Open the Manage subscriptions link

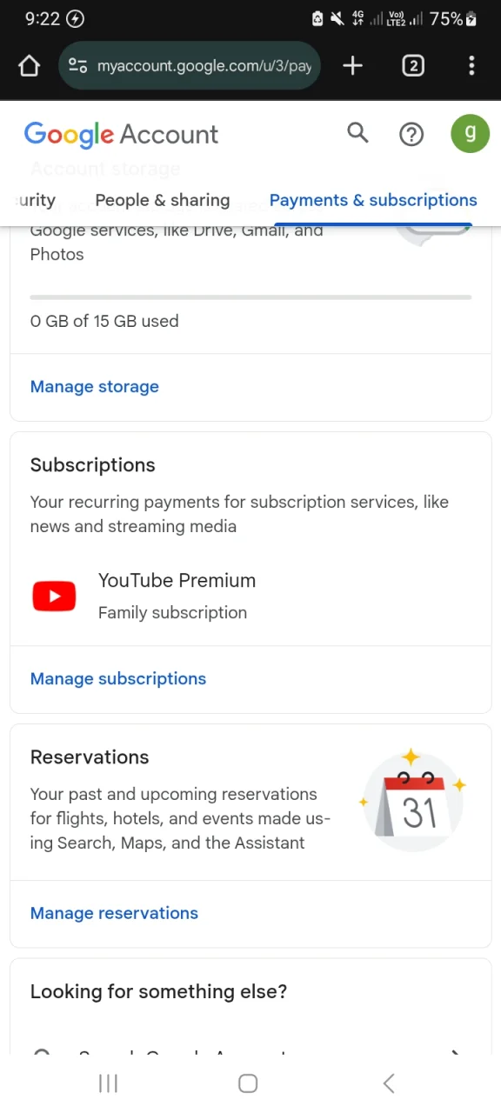pos(118,679)
